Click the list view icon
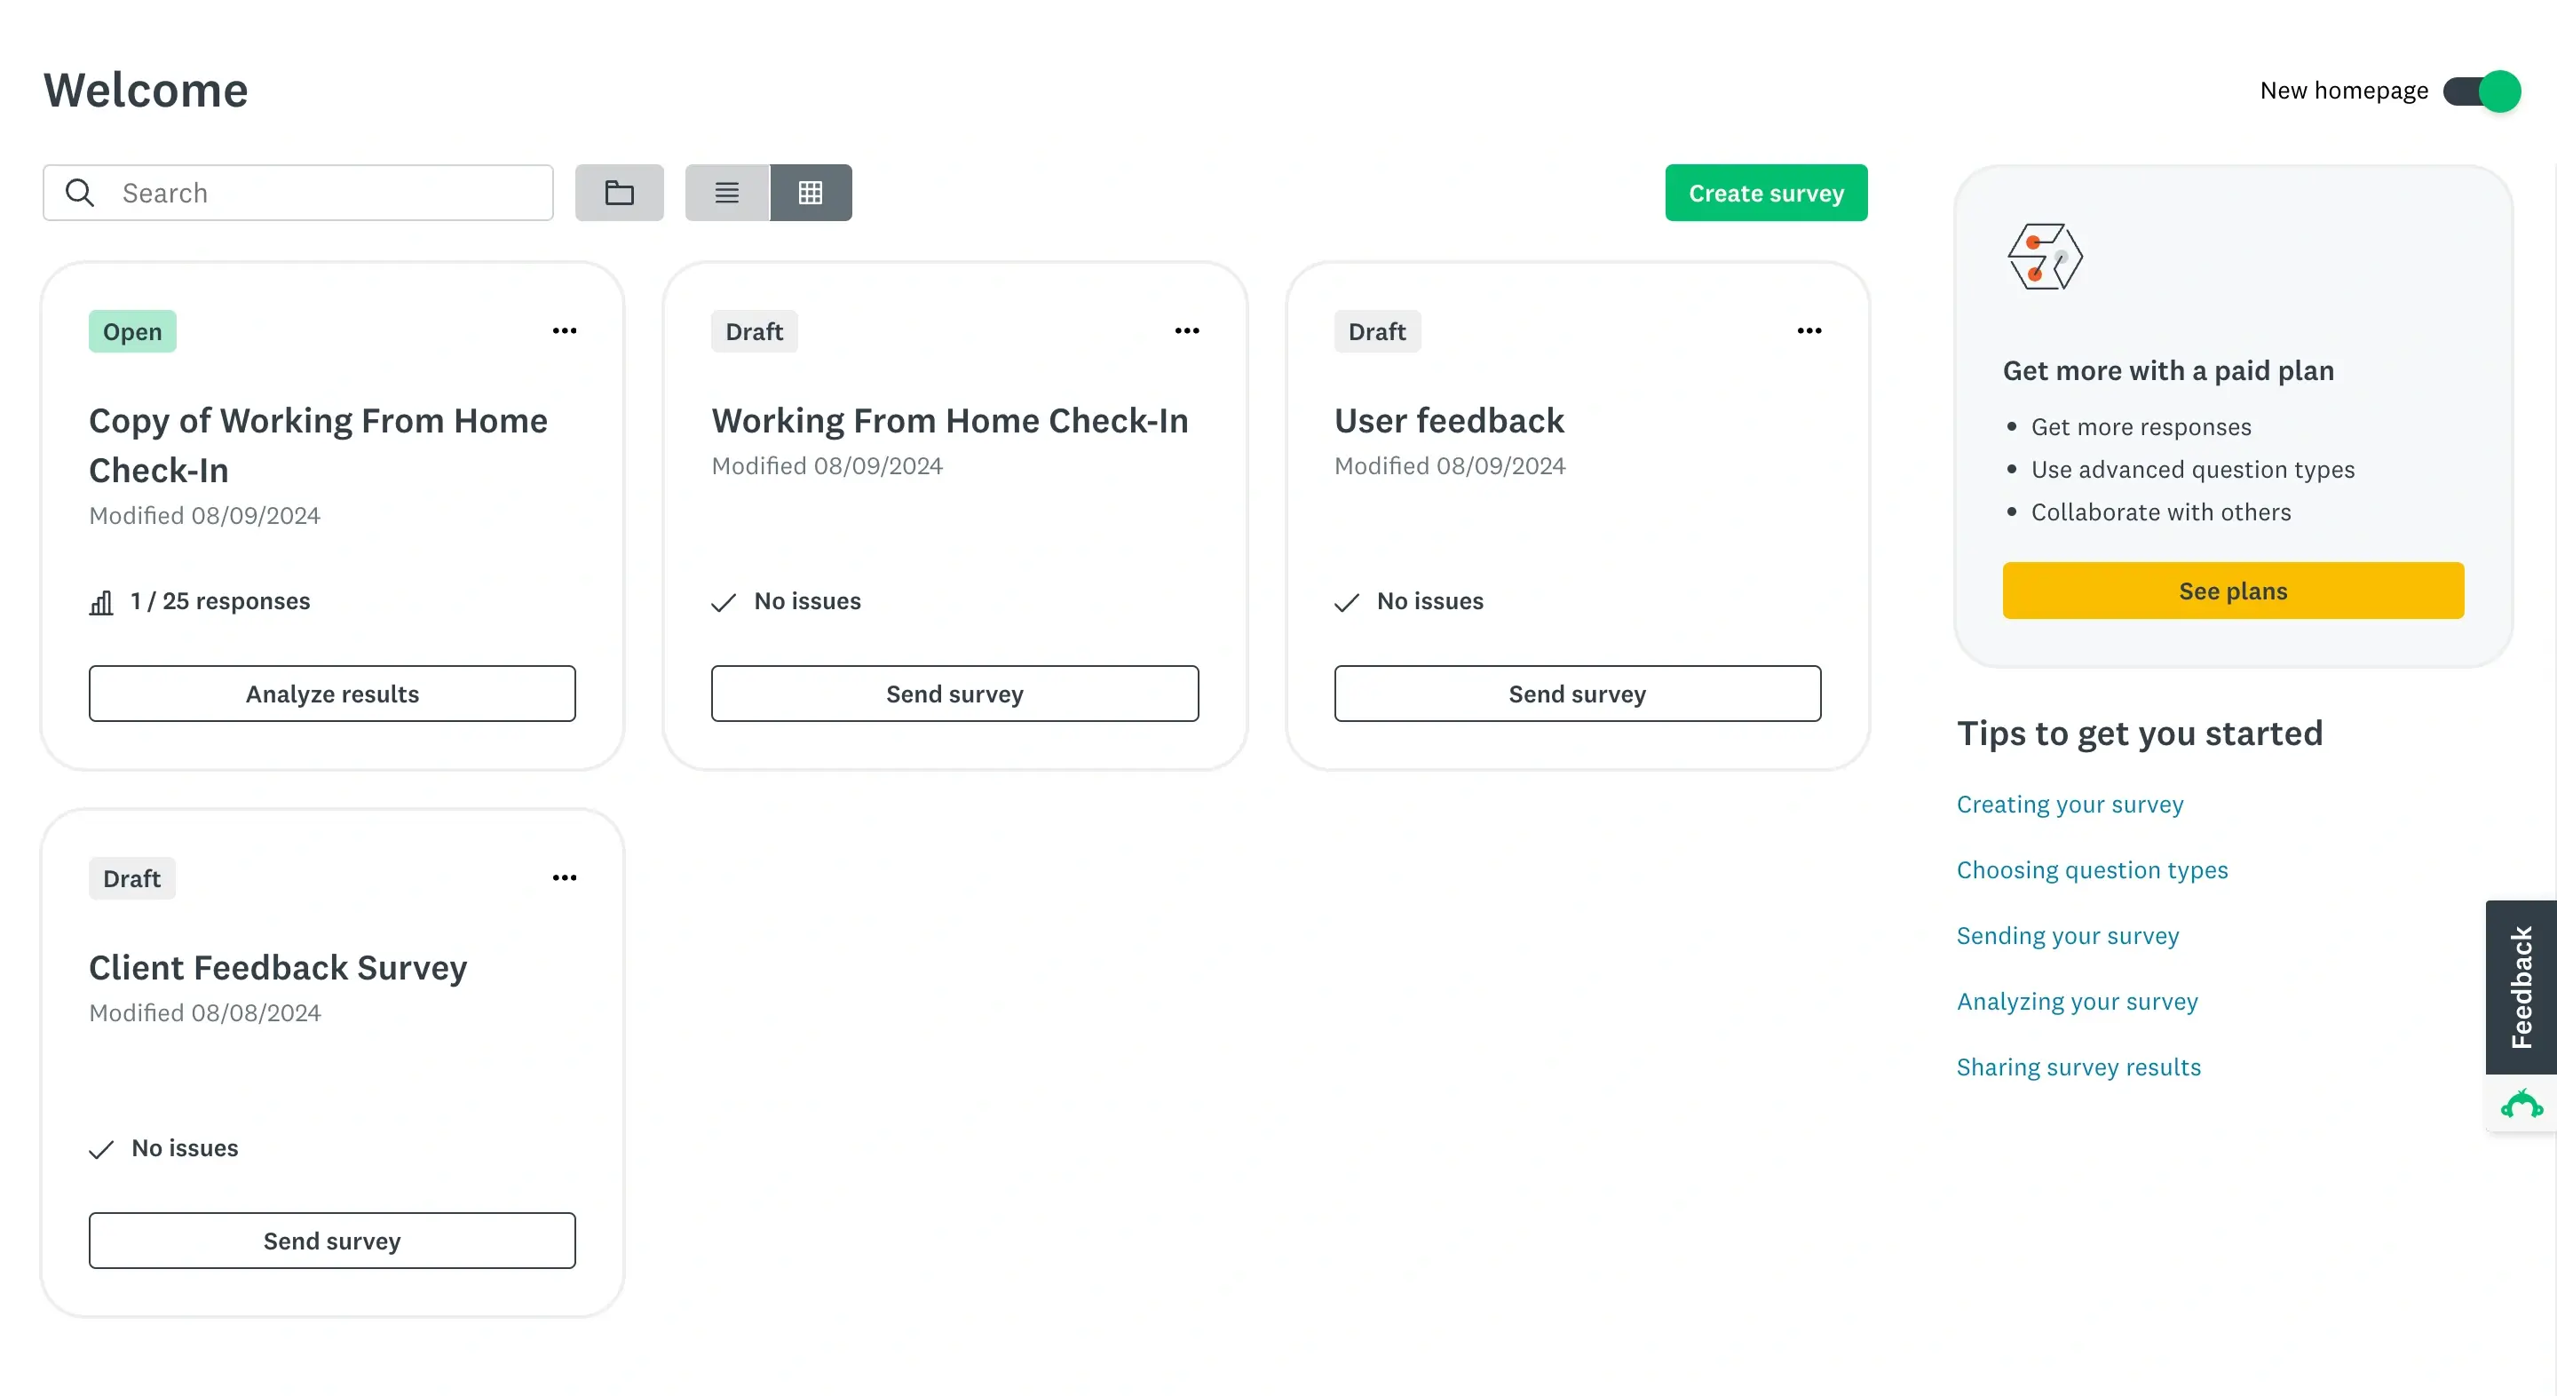 tap(725, 191)
